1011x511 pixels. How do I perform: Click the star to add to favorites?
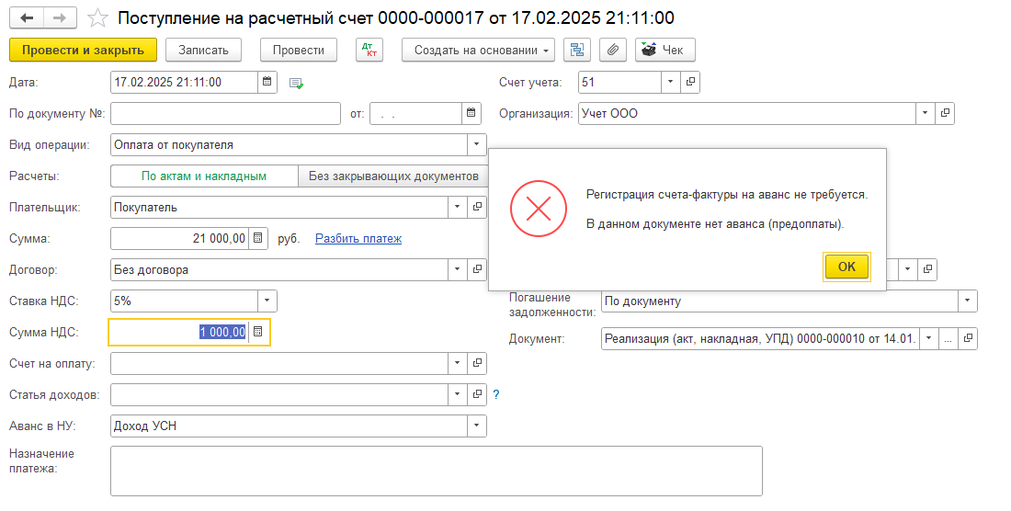point(97,18)
